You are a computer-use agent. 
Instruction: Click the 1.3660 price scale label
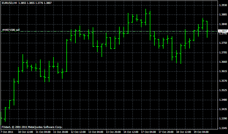(223, 62)
